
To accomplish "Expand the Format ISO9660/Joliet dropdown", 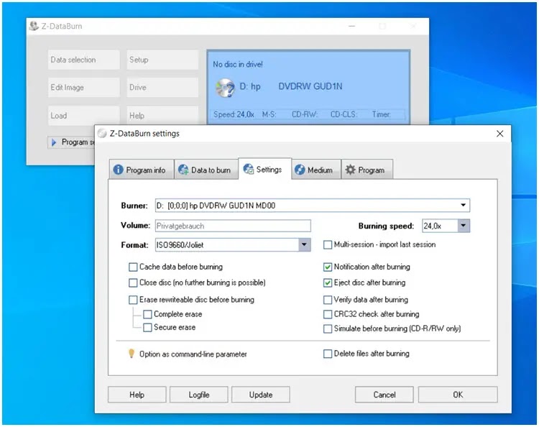I will click(304, 245).
